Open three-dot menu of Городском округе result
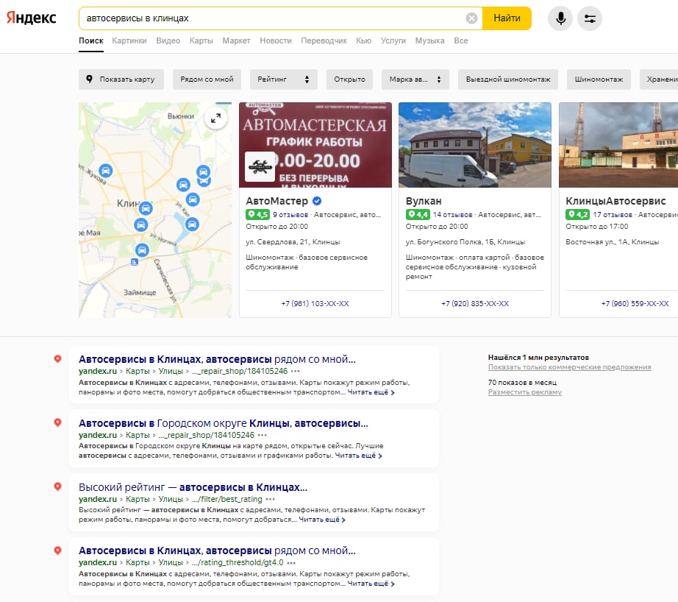The image size is (678, 602). 262,435
